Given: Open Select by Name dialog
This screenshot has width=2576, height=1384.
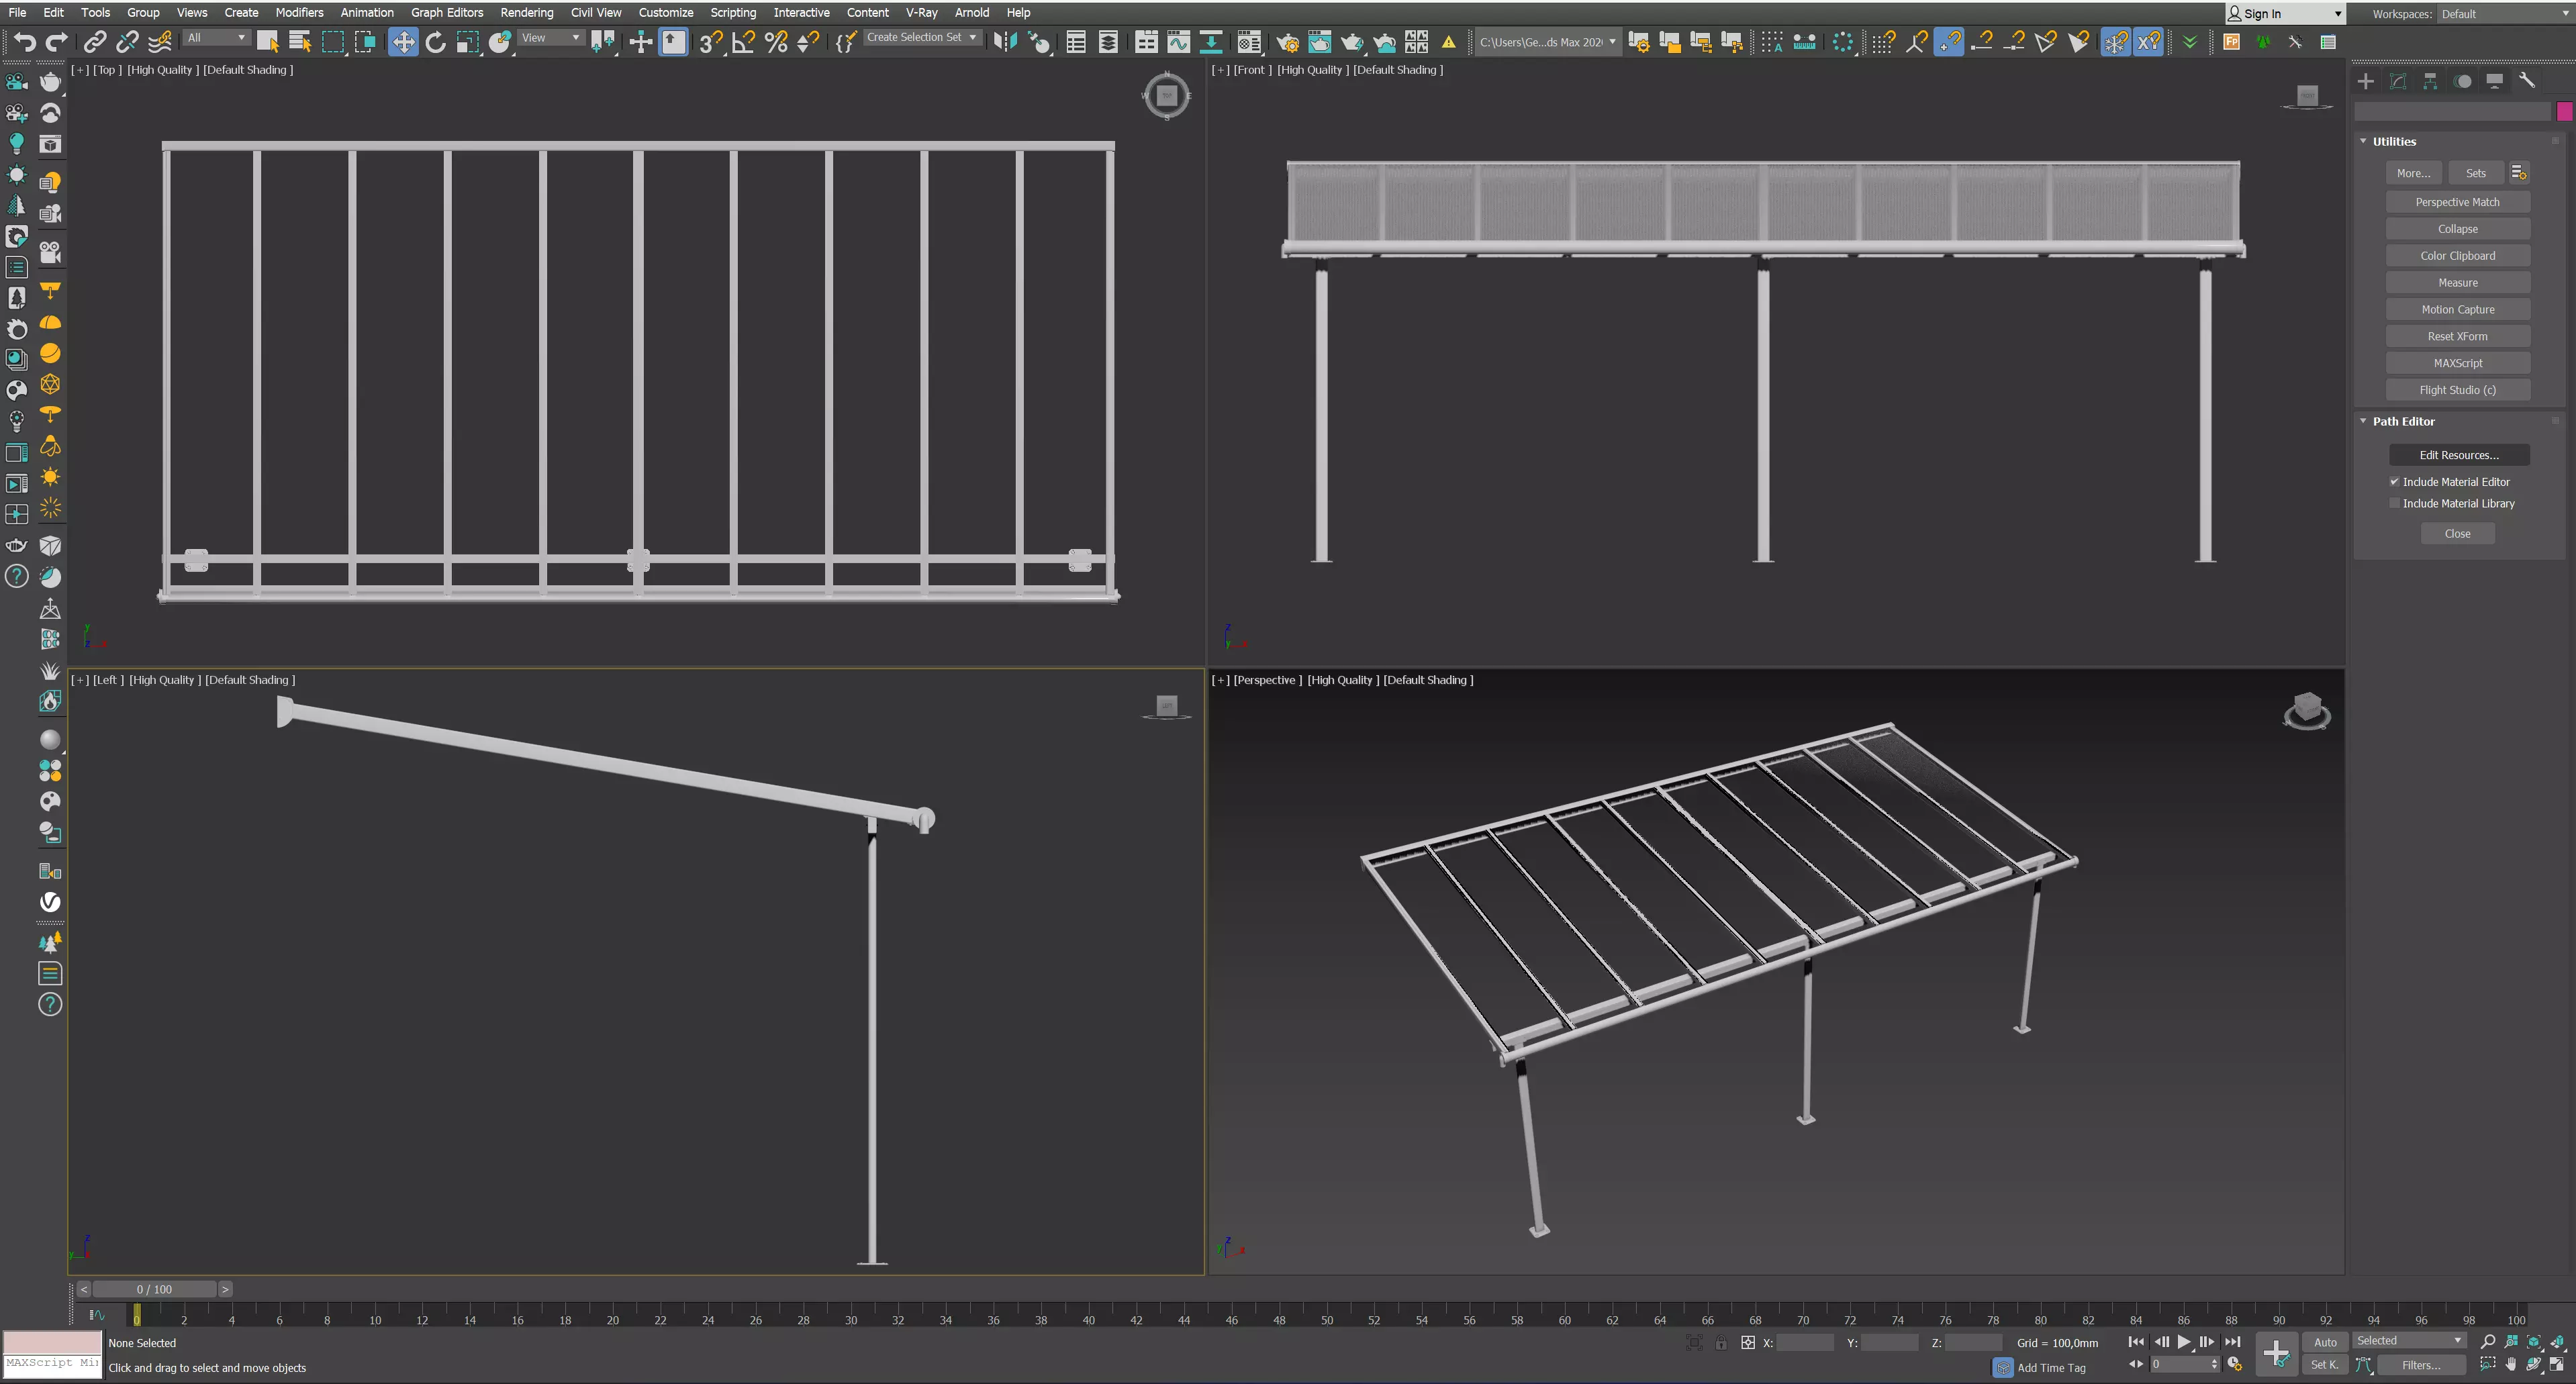Looking at the screenshot, I should pyautogui.click(x=300, y=42).
